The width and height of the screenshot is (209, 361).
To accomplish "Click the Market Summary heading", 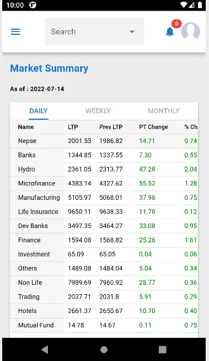I will point(49,68).
